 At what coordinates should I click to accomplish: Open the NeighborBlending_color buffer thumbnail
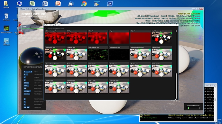coord(141,54)
